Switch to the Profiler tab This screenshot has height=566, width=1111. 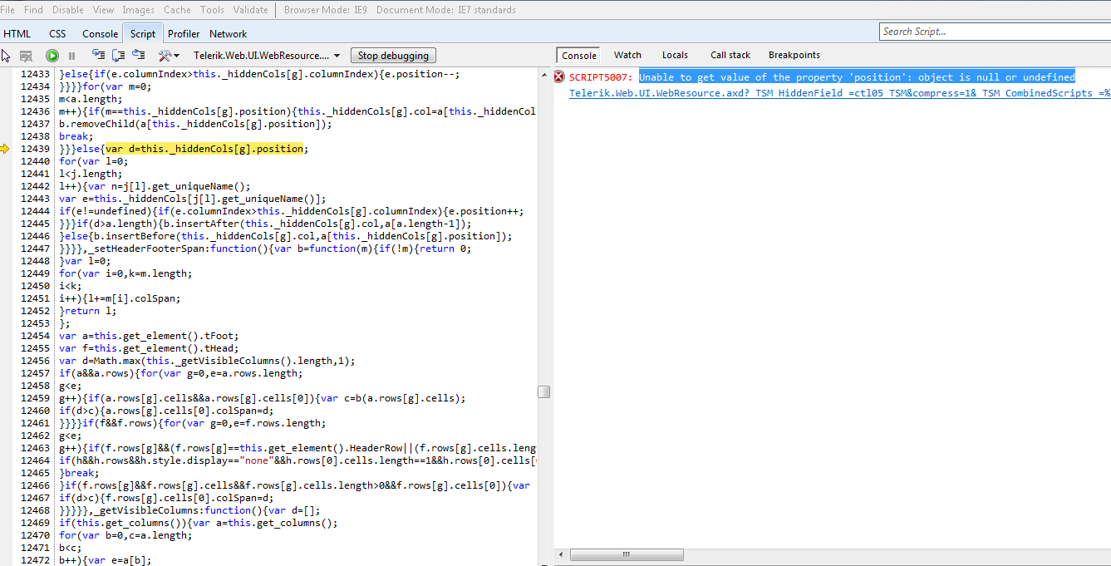coord(184,34)
